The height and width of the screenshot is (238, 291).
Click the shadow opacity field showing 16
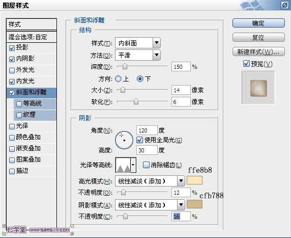tap(181, 217)
